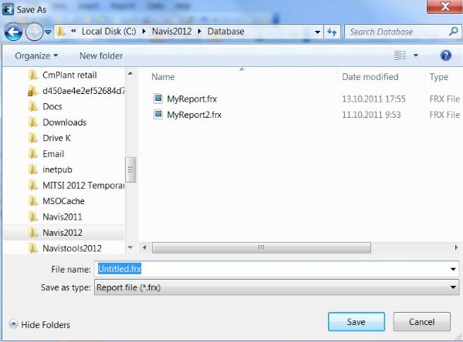This screenshot has width=463, height=342.
Task: Click the refresh address bar icon
Action: pyautogui.click(x=333, y=32)
